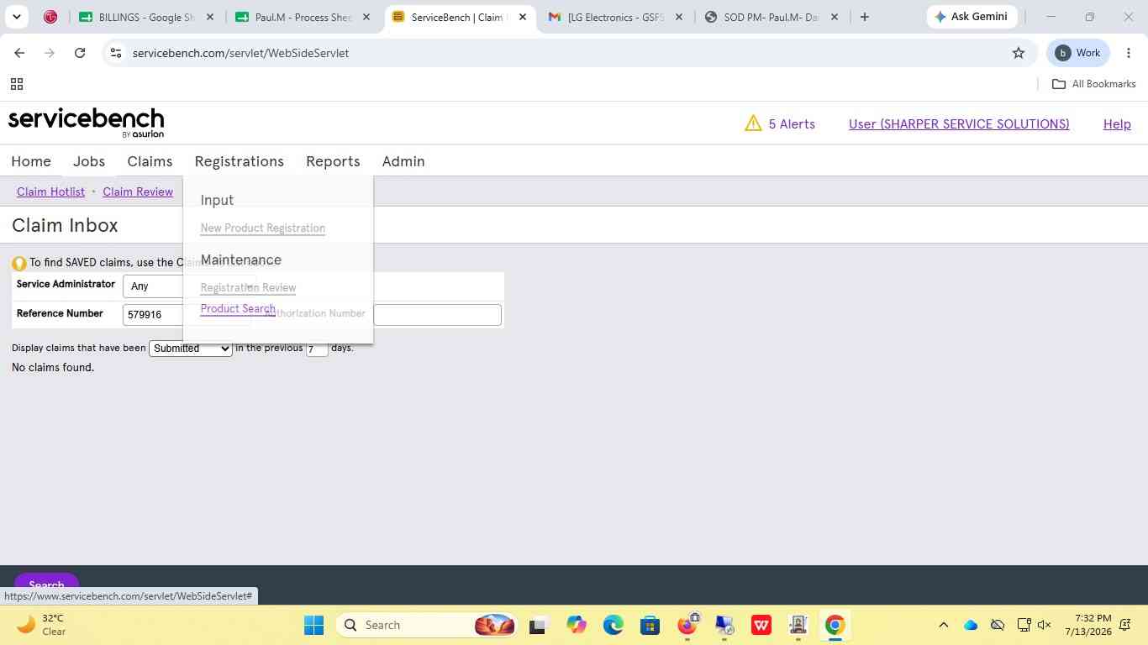
Task: Open Microsoft Edge from the taskbar
Action: (x=613, y=625)
